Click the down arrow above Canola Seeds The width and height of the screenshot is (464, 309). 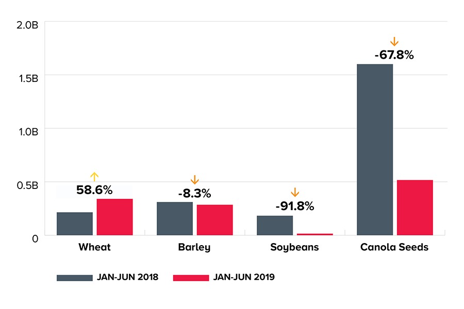click(394, 42)
